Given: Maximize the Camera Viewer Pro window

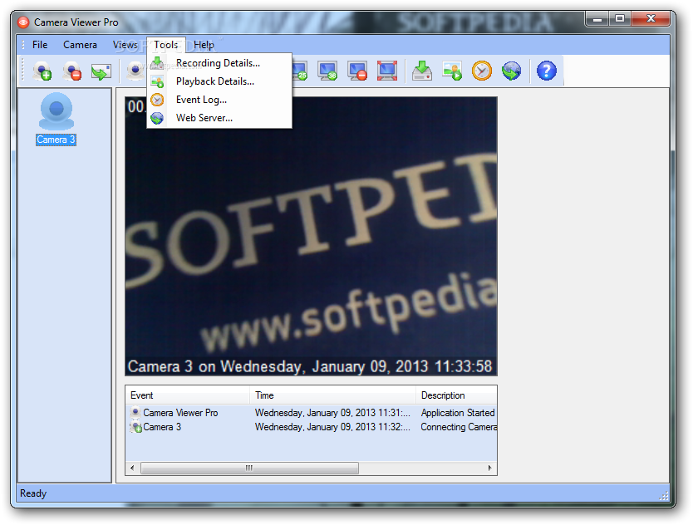Looking at the screenshot, I should [620, 18].
